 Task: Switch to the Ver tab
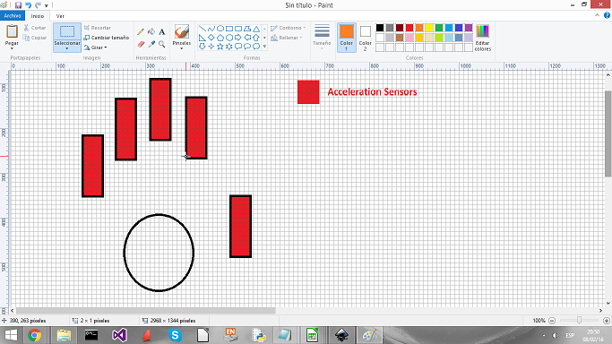[60, 16]
